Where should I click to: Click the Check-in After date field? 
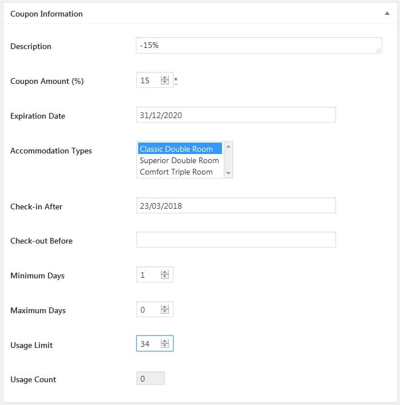point(236,206)
